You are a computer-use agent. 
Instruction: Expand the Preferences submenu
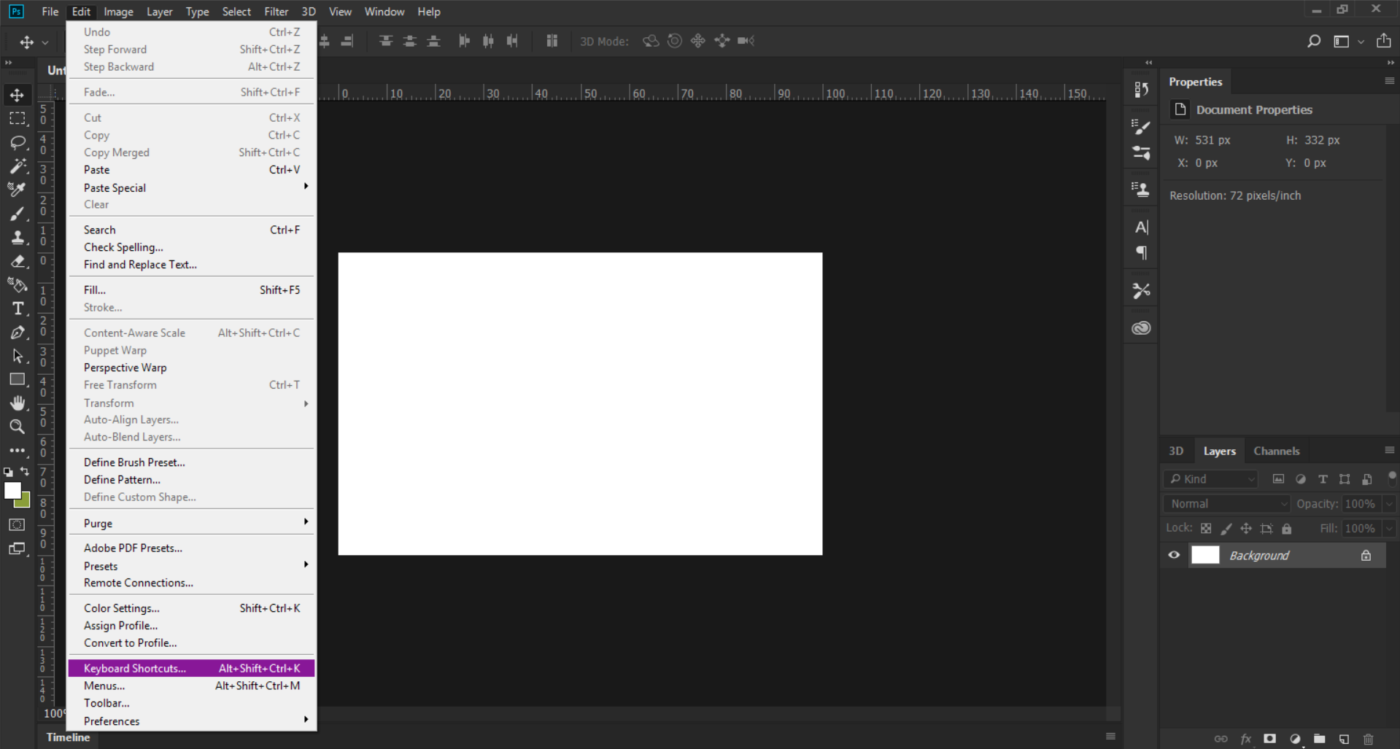coord(192,721)
